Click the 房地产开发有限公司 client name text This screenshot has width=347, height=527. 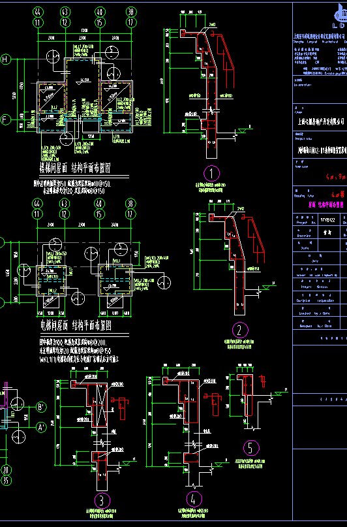[322, 121]
